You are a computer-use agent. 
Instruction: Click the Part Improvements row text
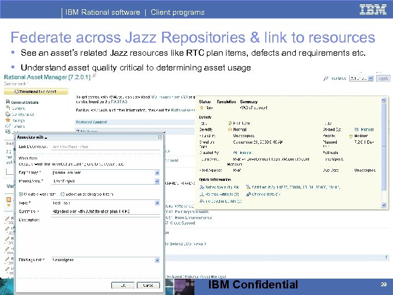point(192,212)
